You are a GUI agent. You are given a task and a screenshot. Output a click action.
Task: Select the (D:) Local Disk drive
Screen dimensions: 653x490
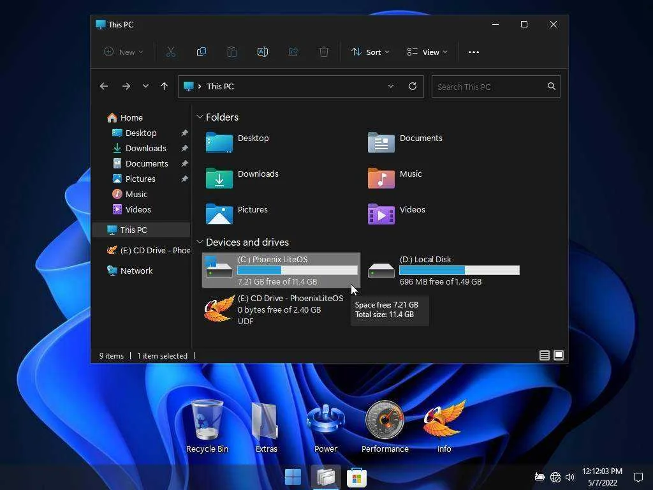pyautogui.click(x=444, y=270)
